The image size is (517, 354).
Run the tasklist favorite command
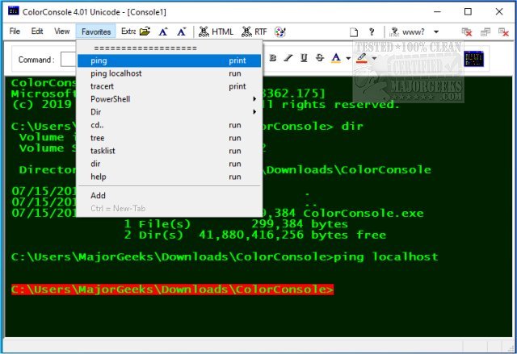[169, 151]
